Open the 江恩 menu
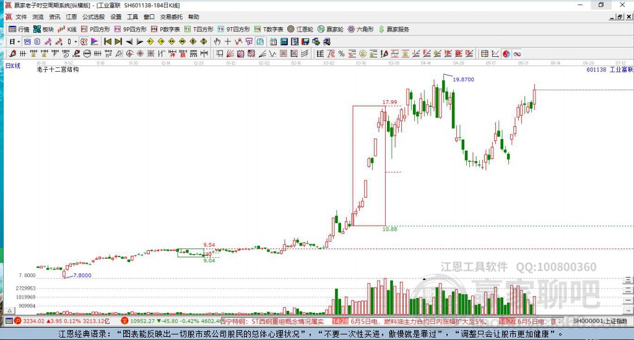Viewport: 634px width, 340px height. tap(71, 17)
